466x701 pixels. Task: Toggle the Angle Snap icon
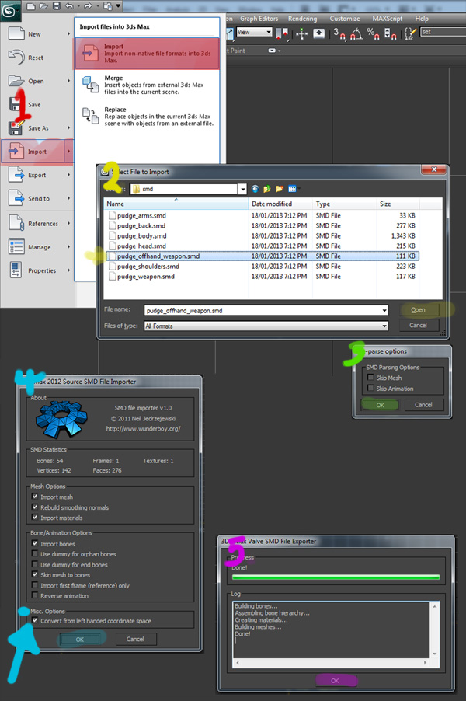pos(356,34)
